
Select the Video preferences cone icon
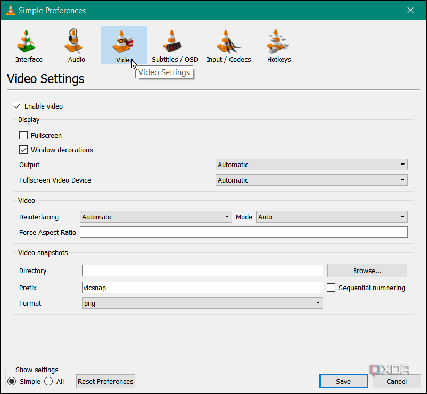click(123, 42)
